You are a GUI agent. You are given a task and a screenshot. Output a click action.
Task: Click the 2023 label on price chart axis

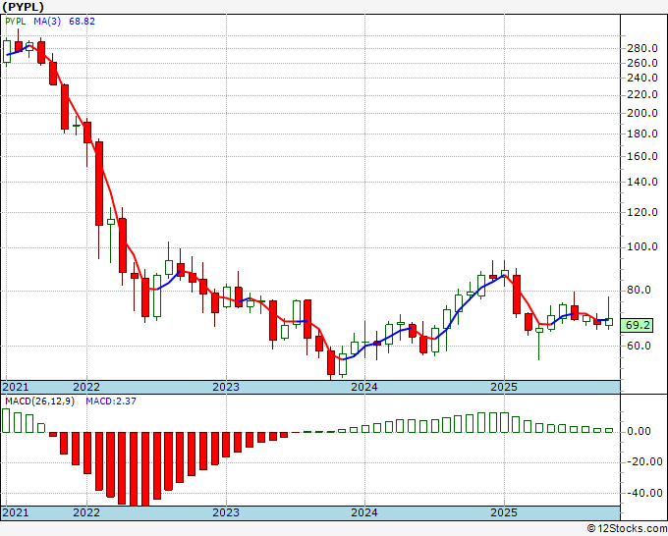click(226, 387)
